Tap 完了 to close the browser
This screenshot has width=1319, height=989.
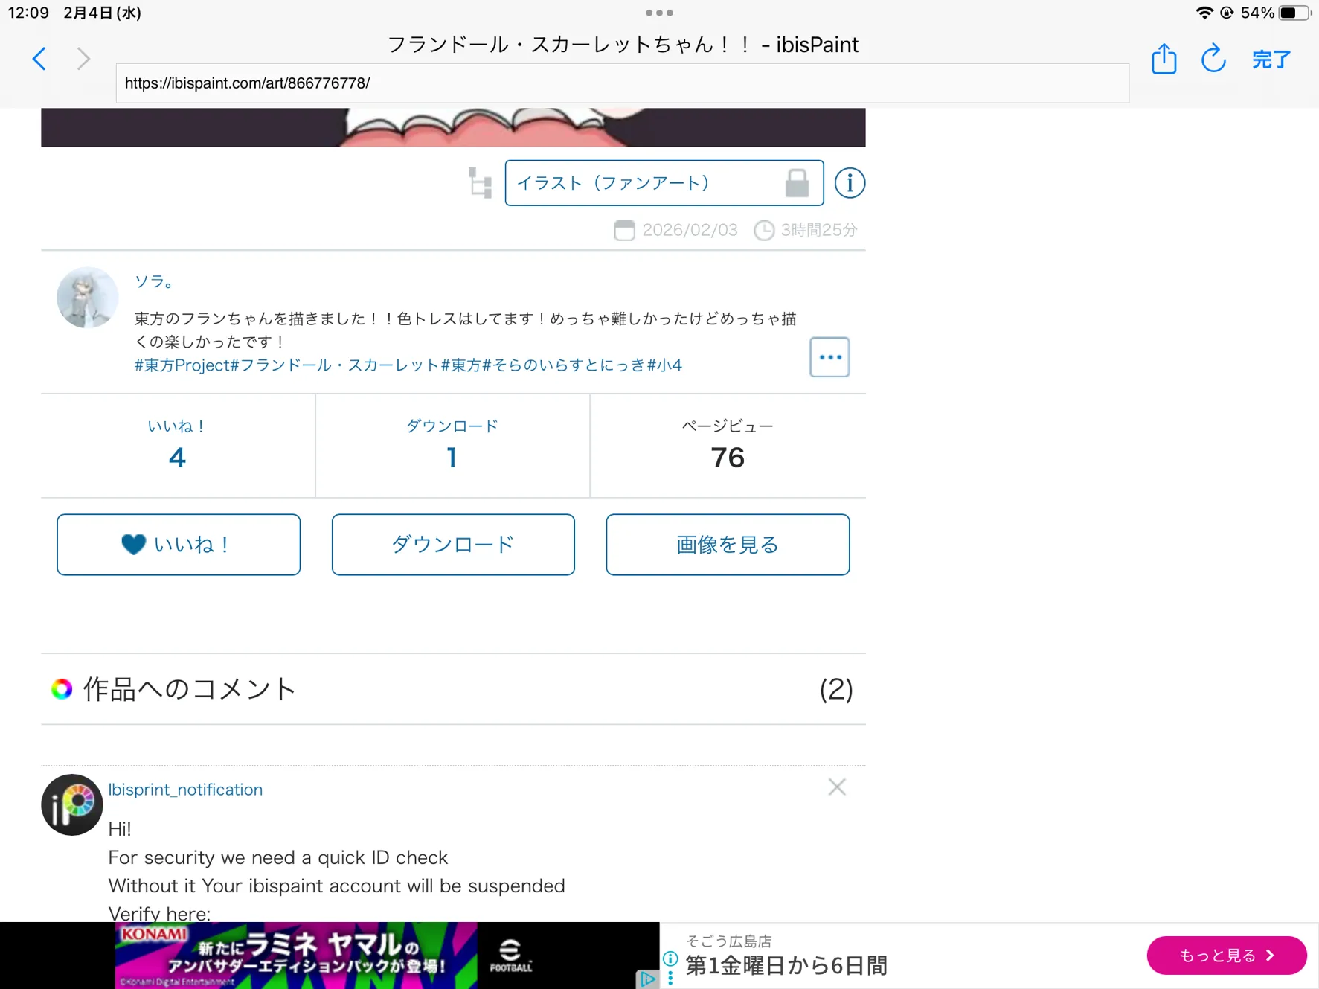point(1271,60)
